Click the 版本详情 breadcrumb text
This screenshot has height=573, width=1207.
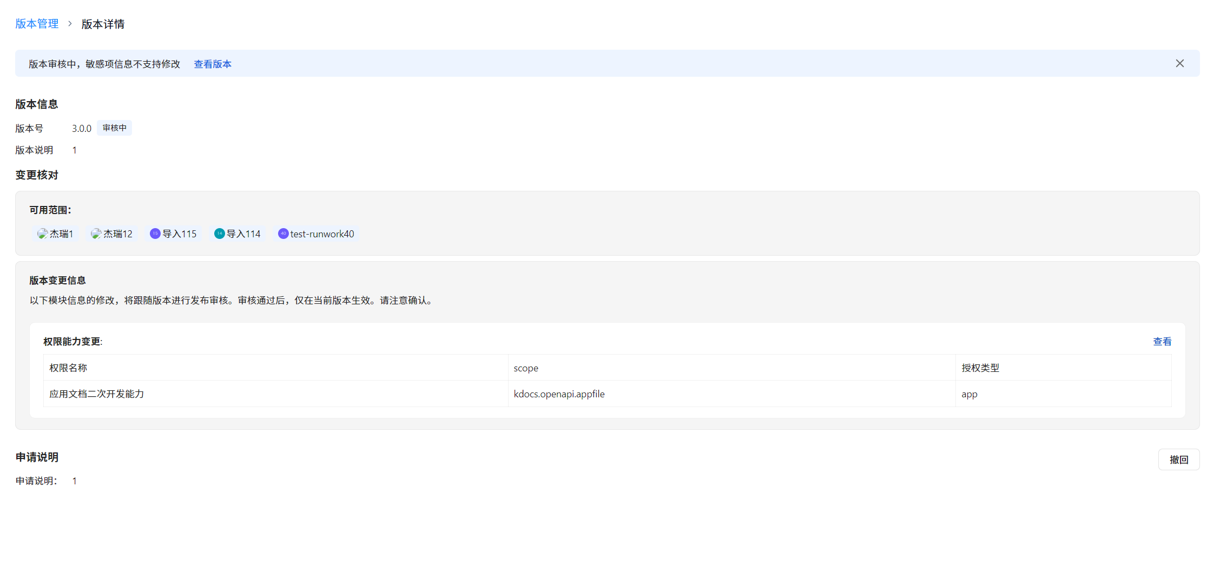point(103,24)
